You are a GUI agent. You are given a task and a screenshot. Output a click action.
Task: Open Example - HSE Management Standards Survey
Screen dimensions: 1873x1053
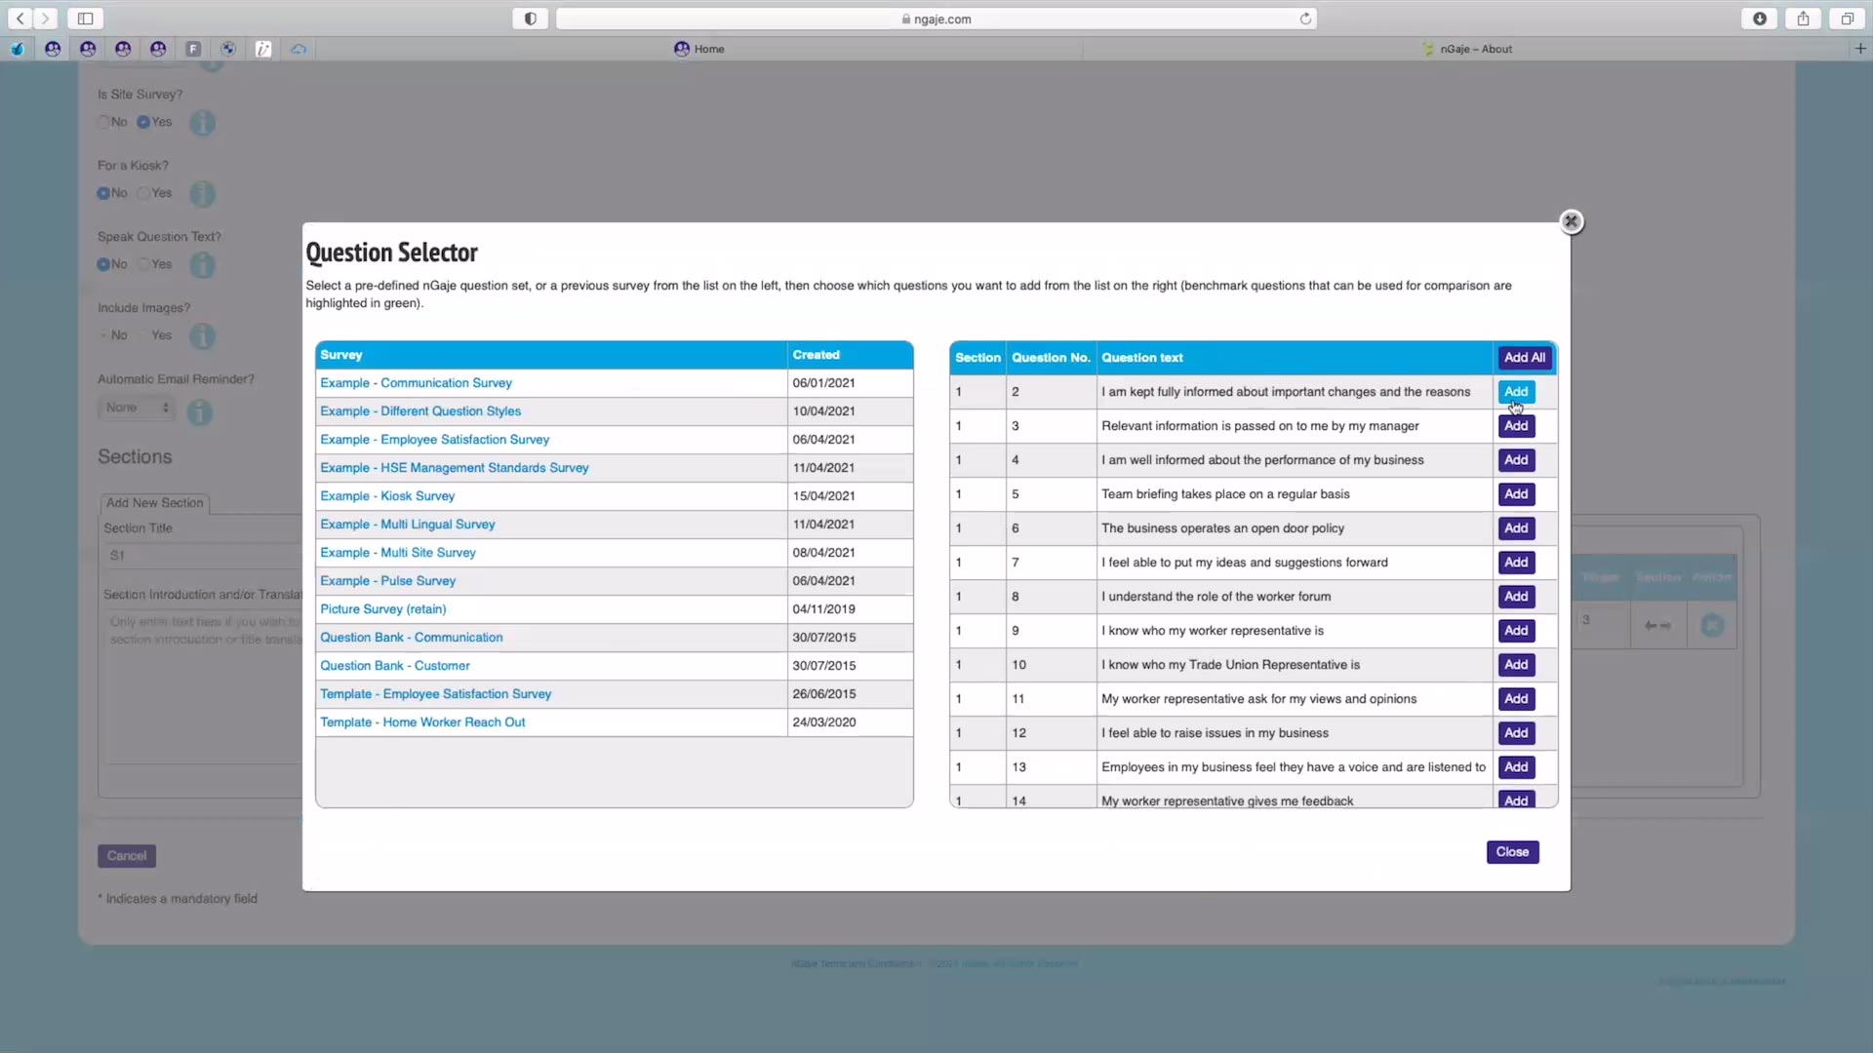click(x=455, y=468)
